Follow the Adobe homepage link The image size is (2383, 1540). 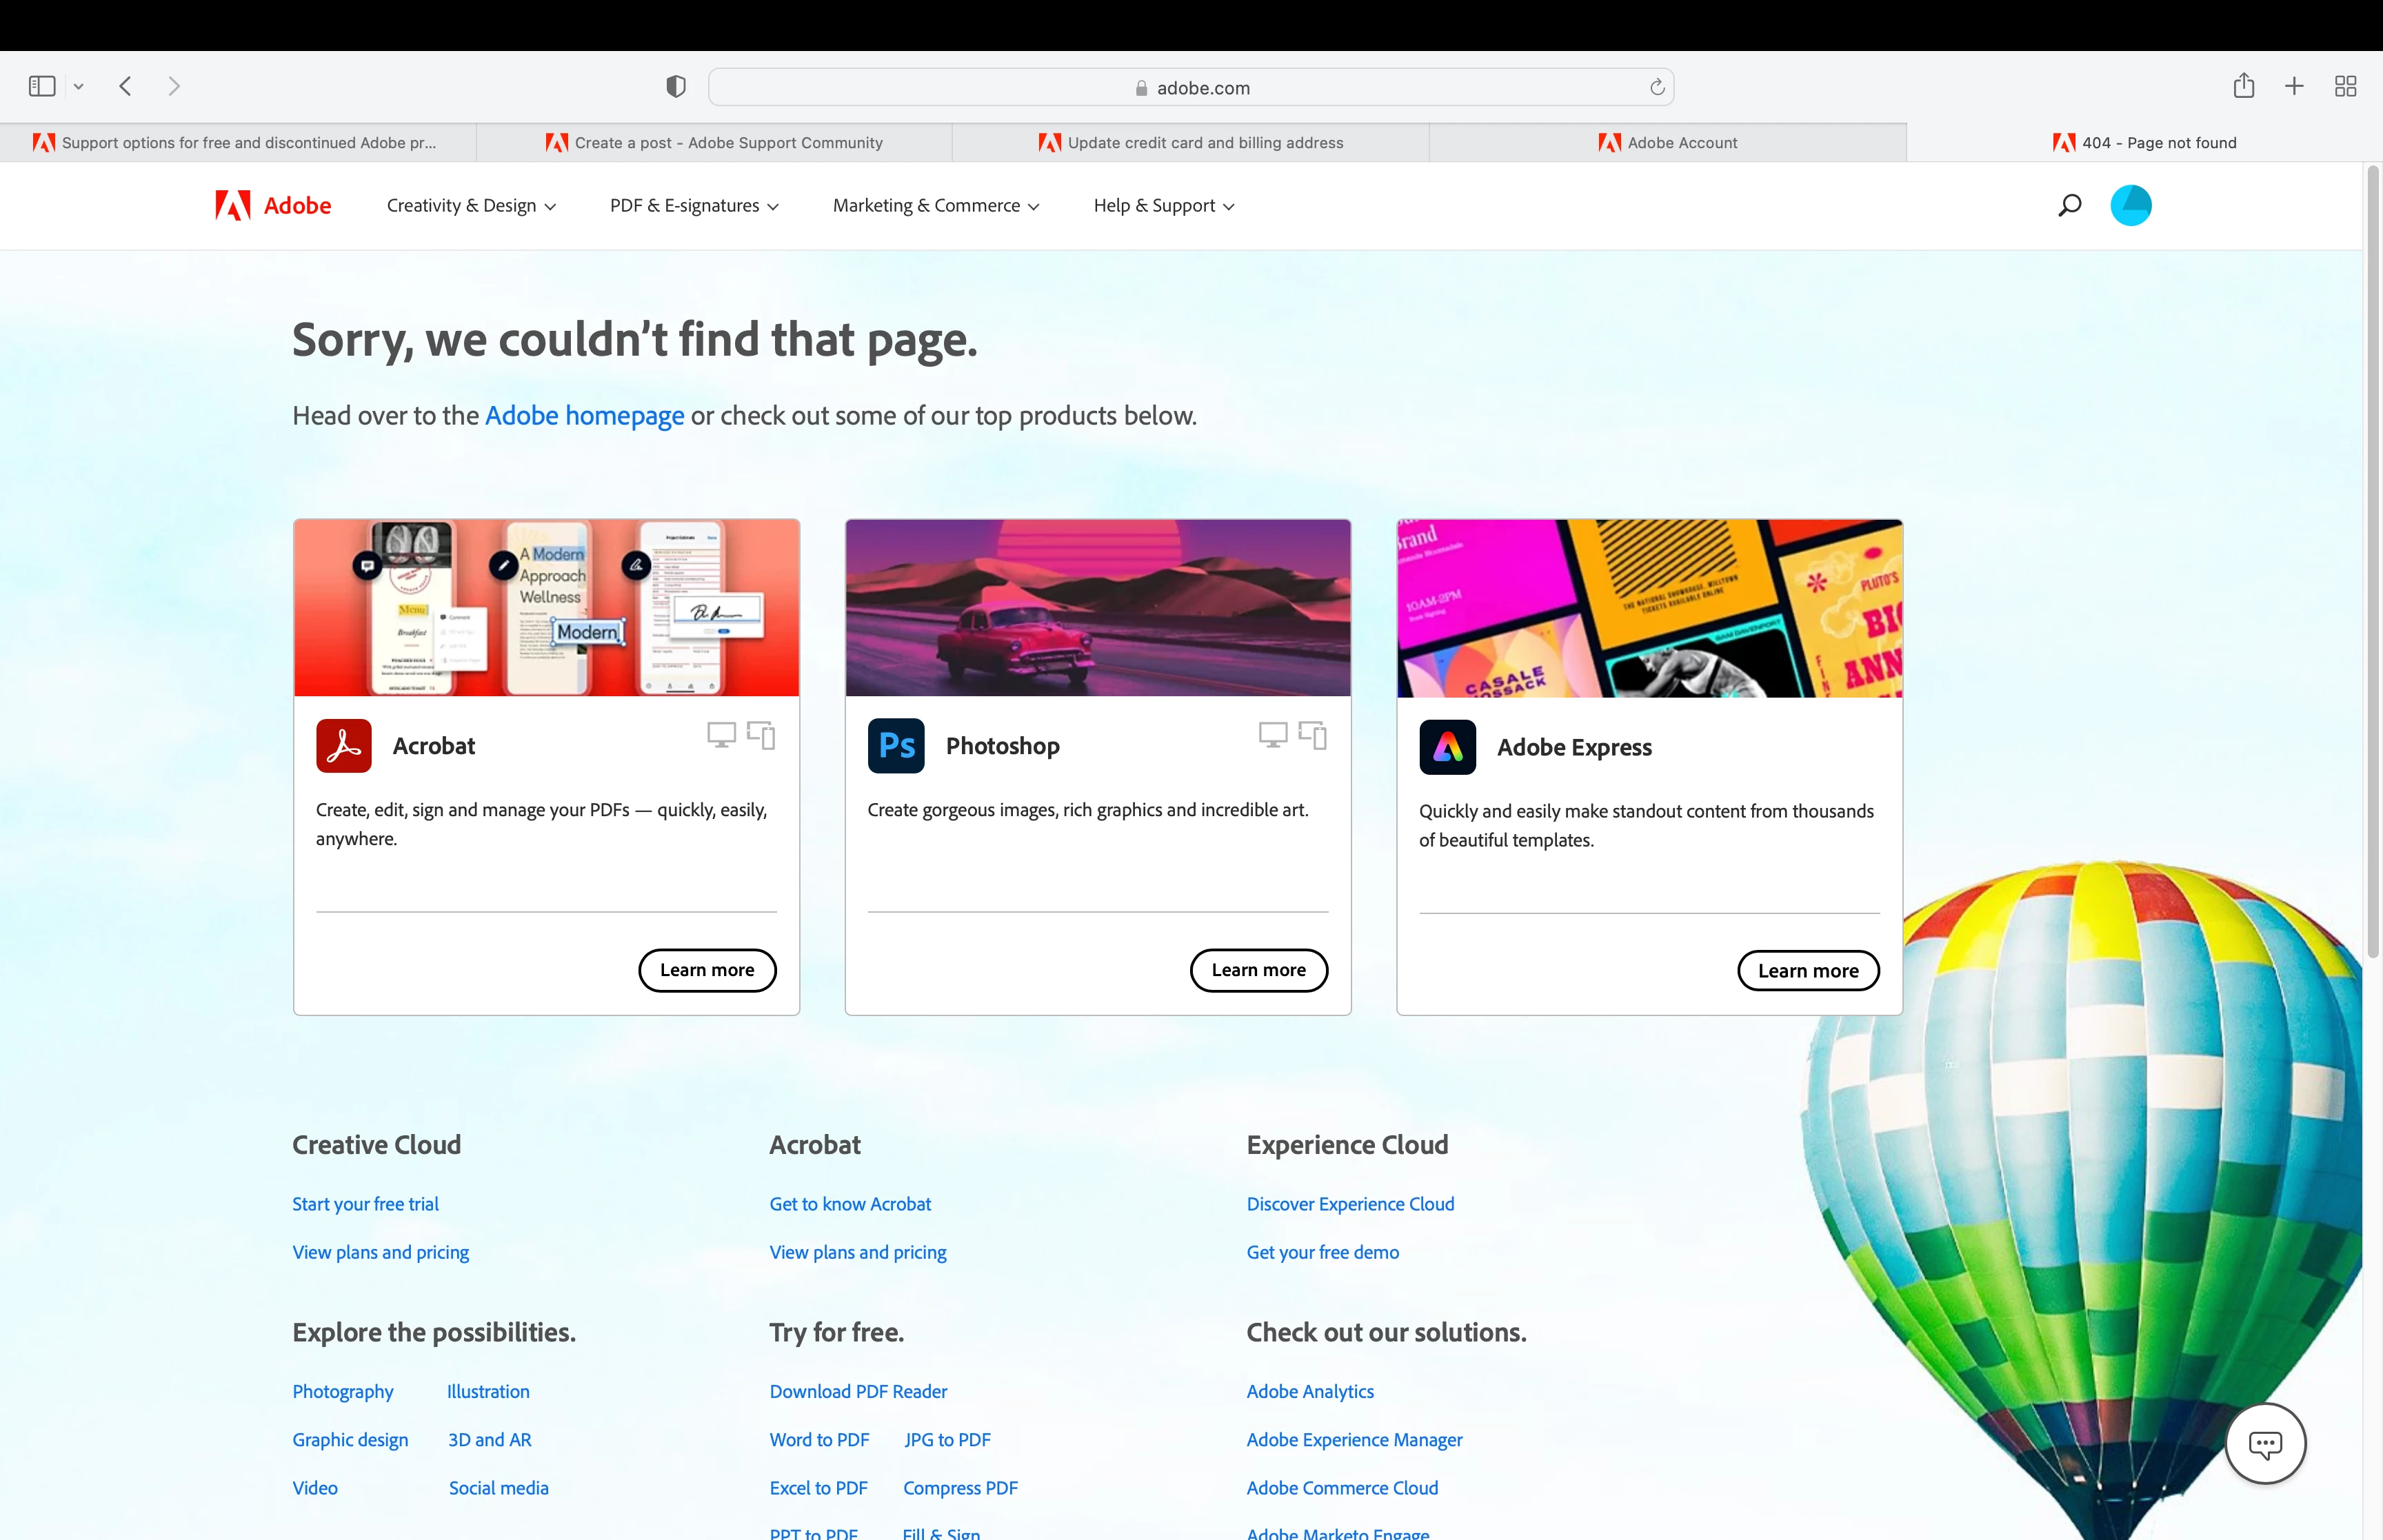(584, 415)
